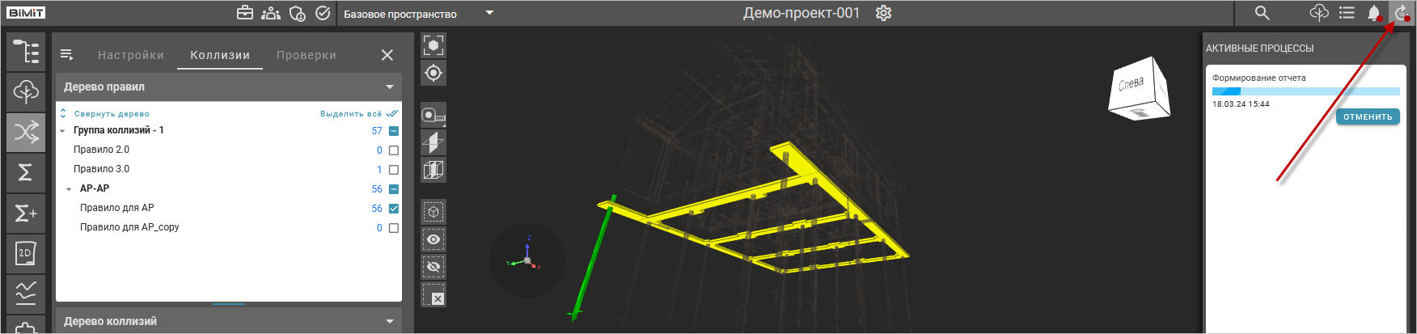Switch to the Проверки tab
This screenshot has width=1417, height=334.
pos(306,55)
